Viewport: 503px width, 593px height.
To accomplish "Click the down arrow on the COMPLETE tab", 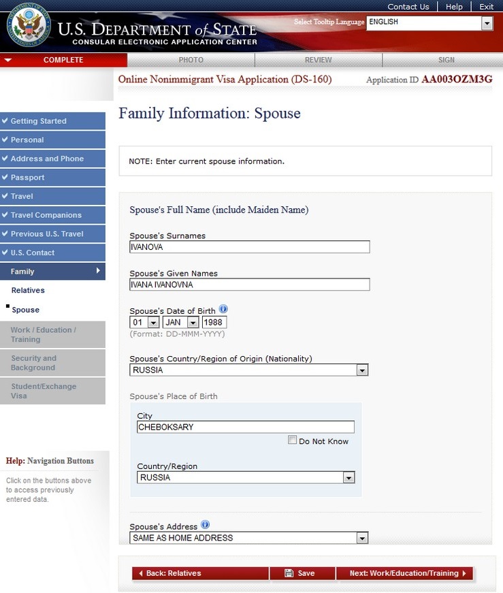I will 8,60.
